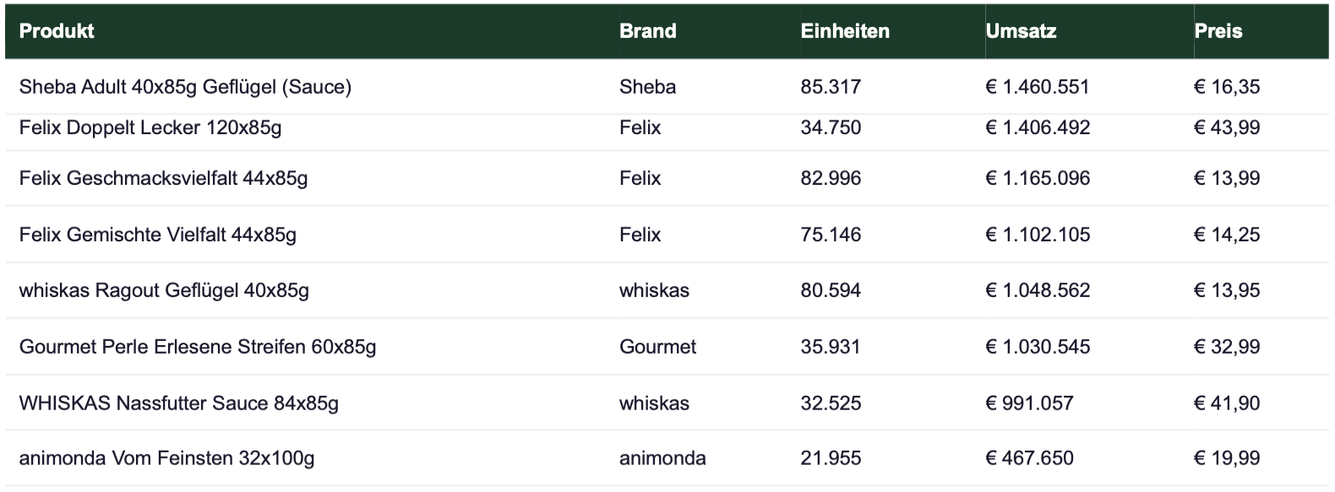Screen dimensions: 1335x492
Task: Sort table by Umsatz header
Action: (x=1021, y=31)
